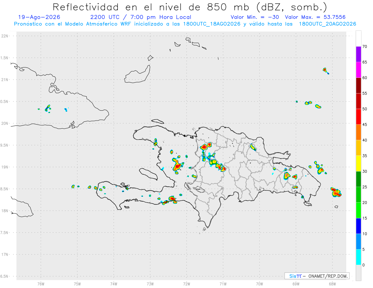Image resolution: width=373 pixels, height=288 pixels.
Task: Click the light blue 5–10 dBZ colorbar swatch
Action: (x=358, y=241)
